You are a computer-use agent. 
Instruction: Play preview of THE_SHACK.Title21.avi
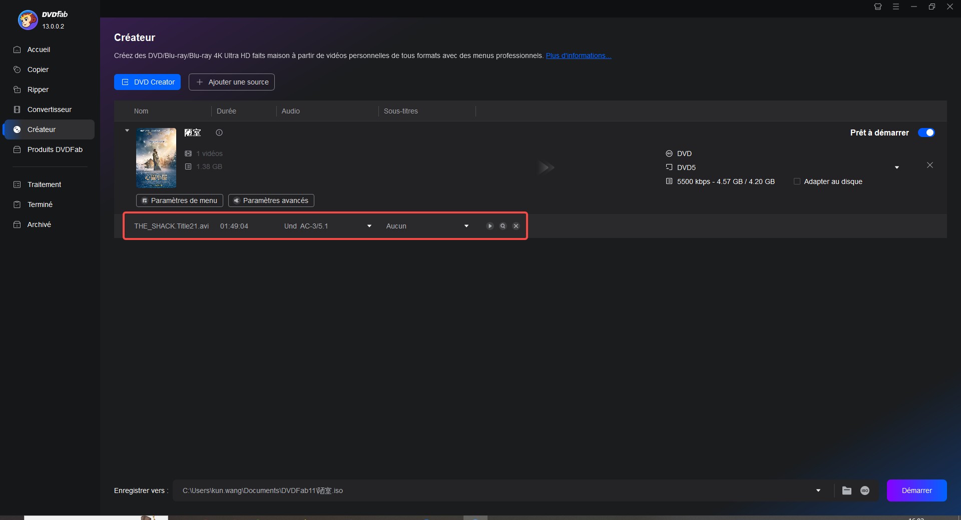point(490,226)
